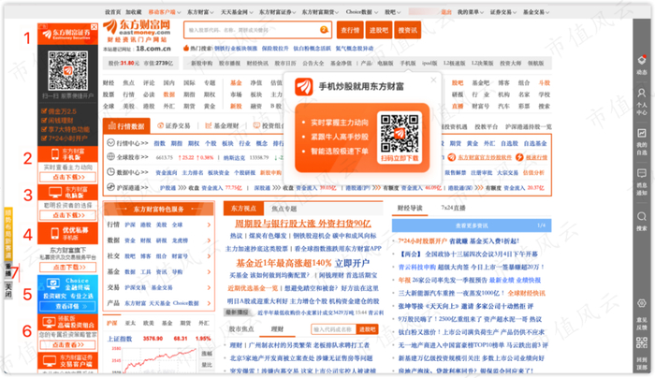655x378 pixels.
Task: Close the 手机炒股就用东方财富 popup
Action: 433,80
